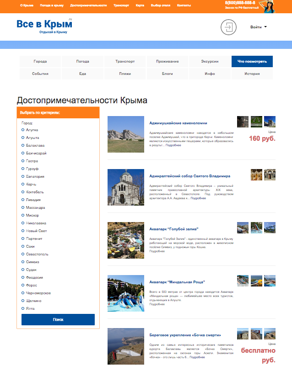Screen dimensions: 292x371
Task: Switch to the Города tab
Action: click(40, 61)
